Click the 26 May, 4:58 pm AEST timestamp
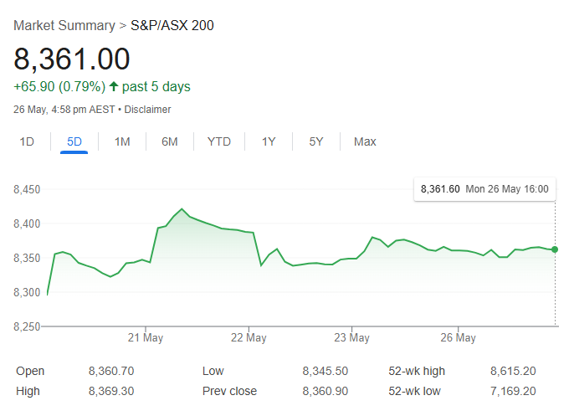The height and width of the screenshot is (416, 569). click(64, 110)
